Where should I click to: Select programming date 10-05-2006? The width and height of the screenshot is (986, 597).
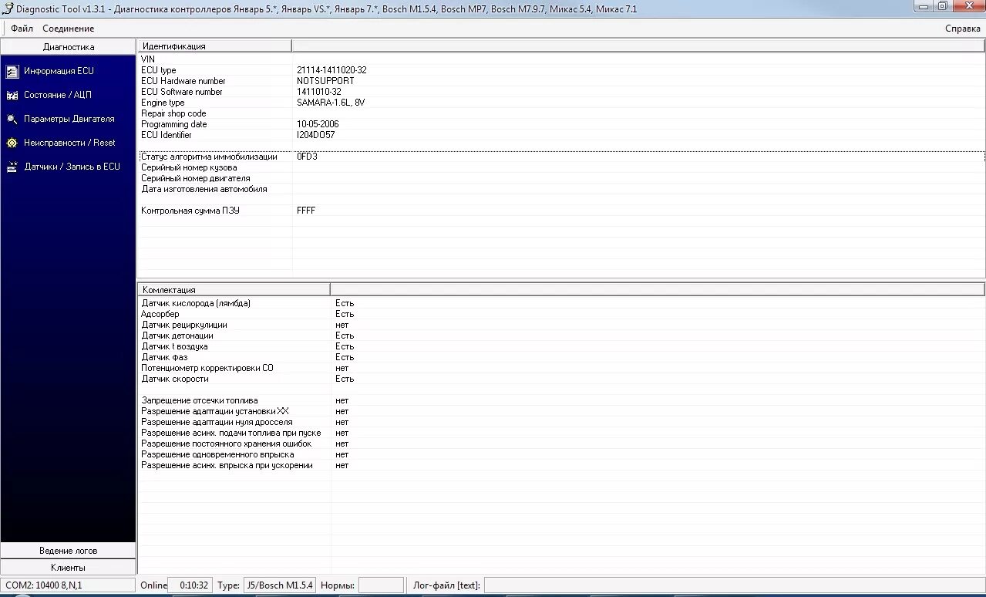(318, 124)
